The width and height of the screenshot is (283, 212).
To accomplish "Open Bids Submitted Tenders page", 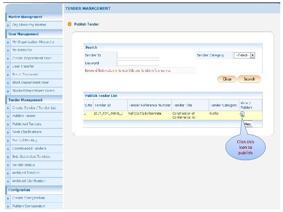I will click(x=31, y=157).
